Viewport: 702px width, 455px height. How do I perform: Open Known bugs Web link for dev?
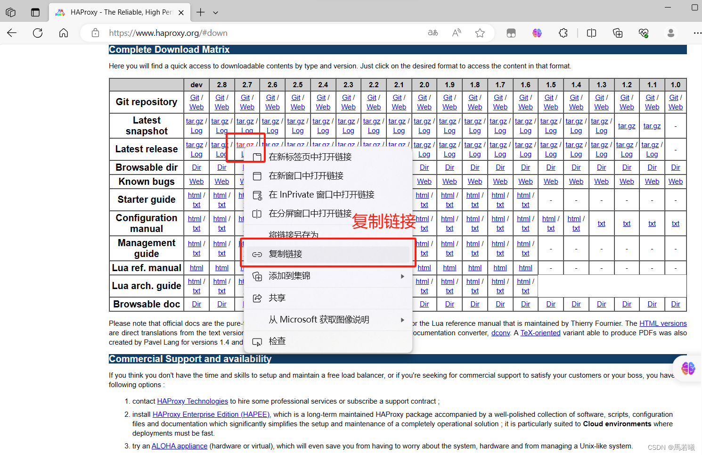coord(196,182)
